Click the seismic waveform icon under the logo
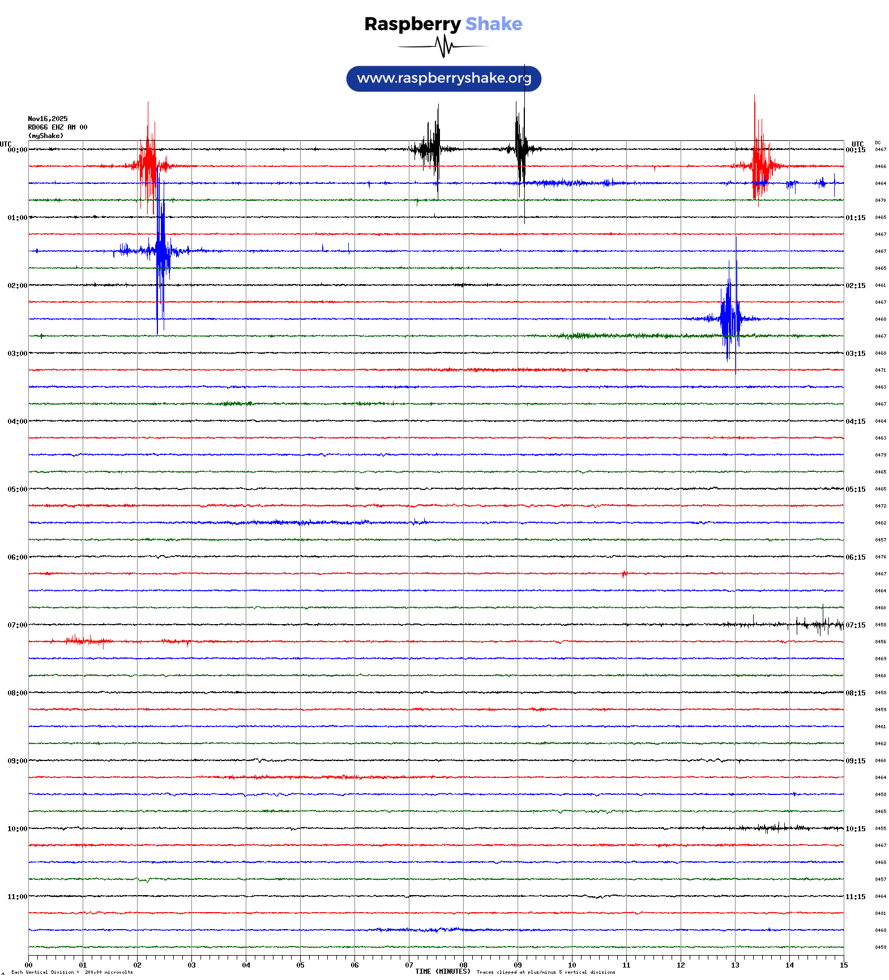889x980 pixels. tap(443, 46)
